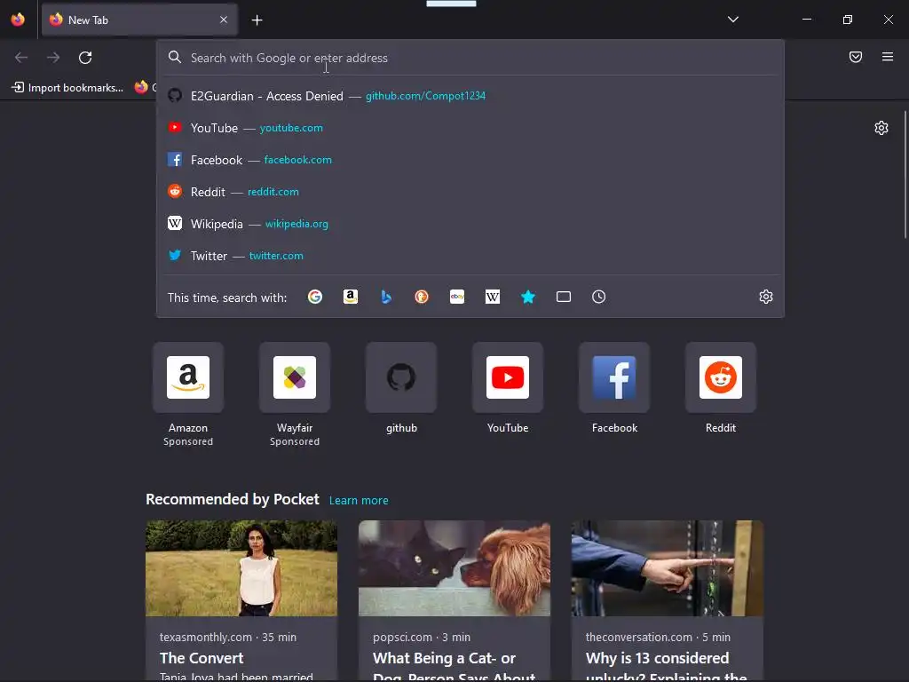Close the New Tab tab
The width and height of the screenshot is (909, 682).
click(x=224, y=20)
